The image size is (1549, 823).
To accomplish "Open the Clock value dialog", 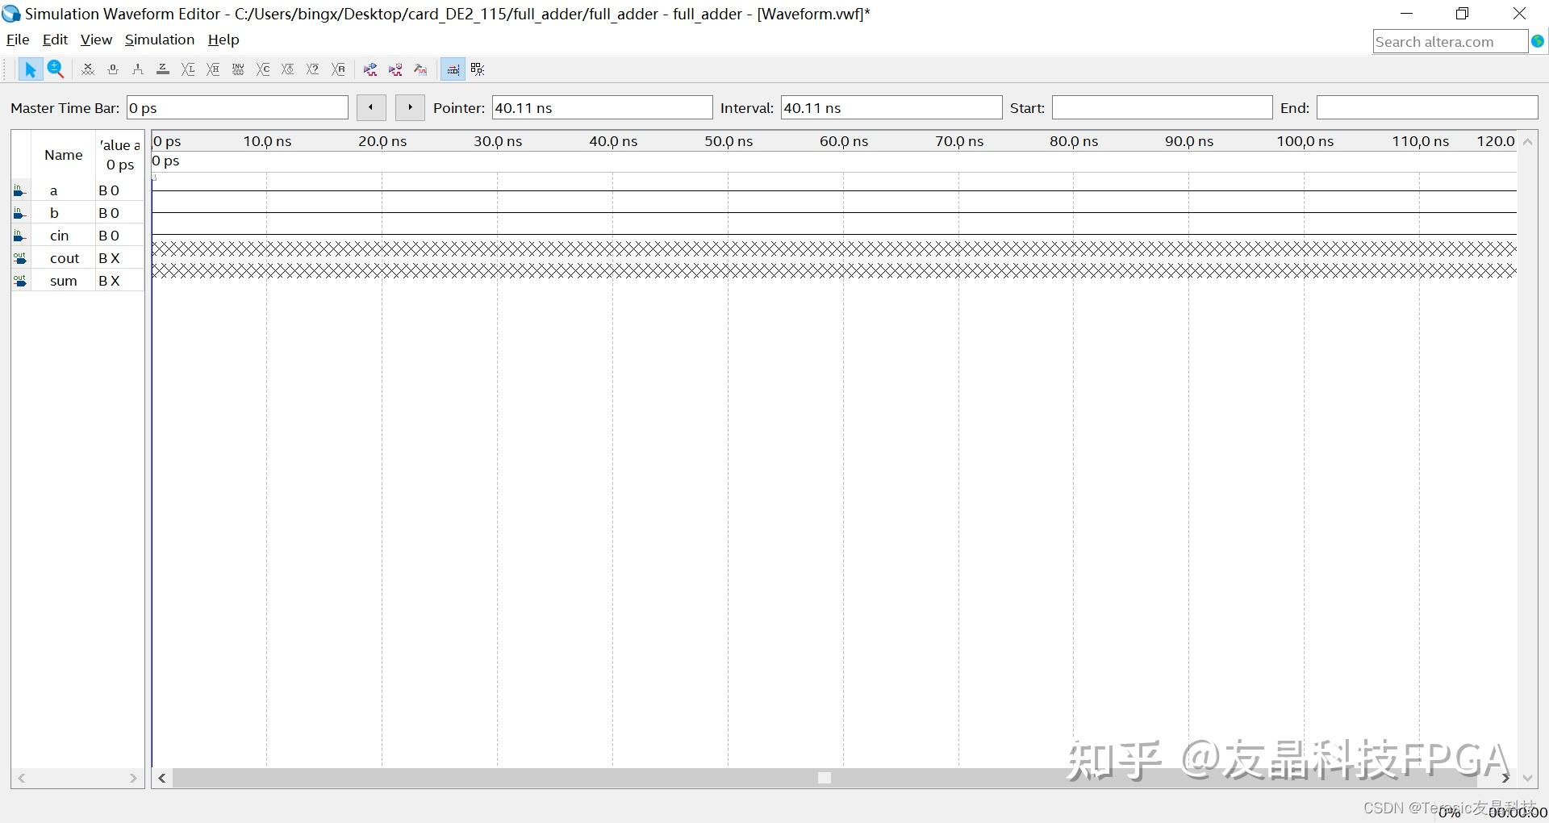I will point(286,69).
